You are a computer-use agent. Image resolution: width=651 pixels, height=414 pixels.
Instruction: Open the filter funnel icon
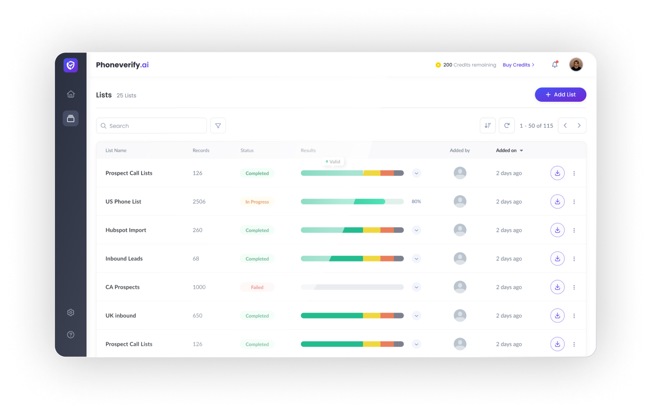coord(218,126)
